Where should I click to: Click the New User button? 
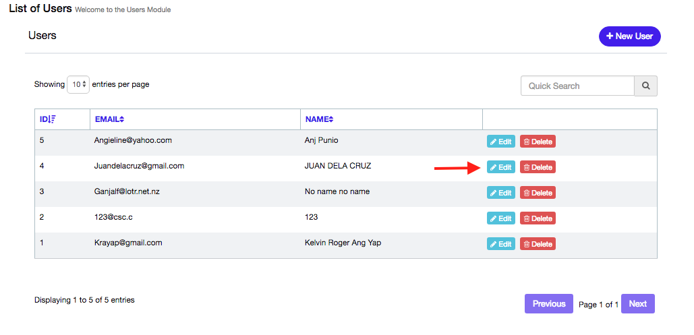point(629,36)
